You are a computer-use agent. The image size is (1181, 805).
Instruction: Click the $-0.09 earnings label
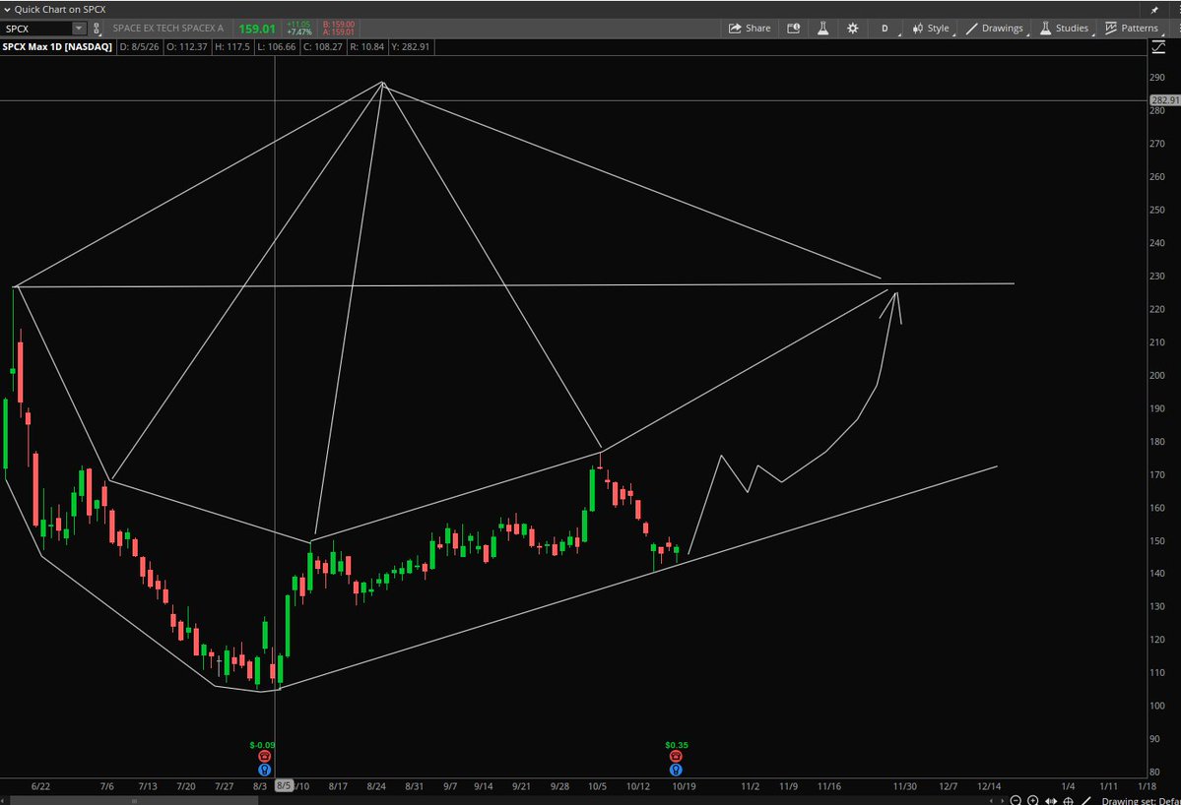(263, 745)
